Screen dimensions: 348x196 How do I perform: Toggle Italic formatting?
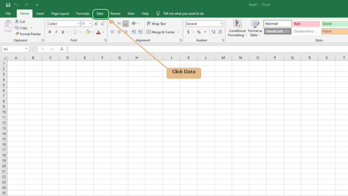coord(56,32)
